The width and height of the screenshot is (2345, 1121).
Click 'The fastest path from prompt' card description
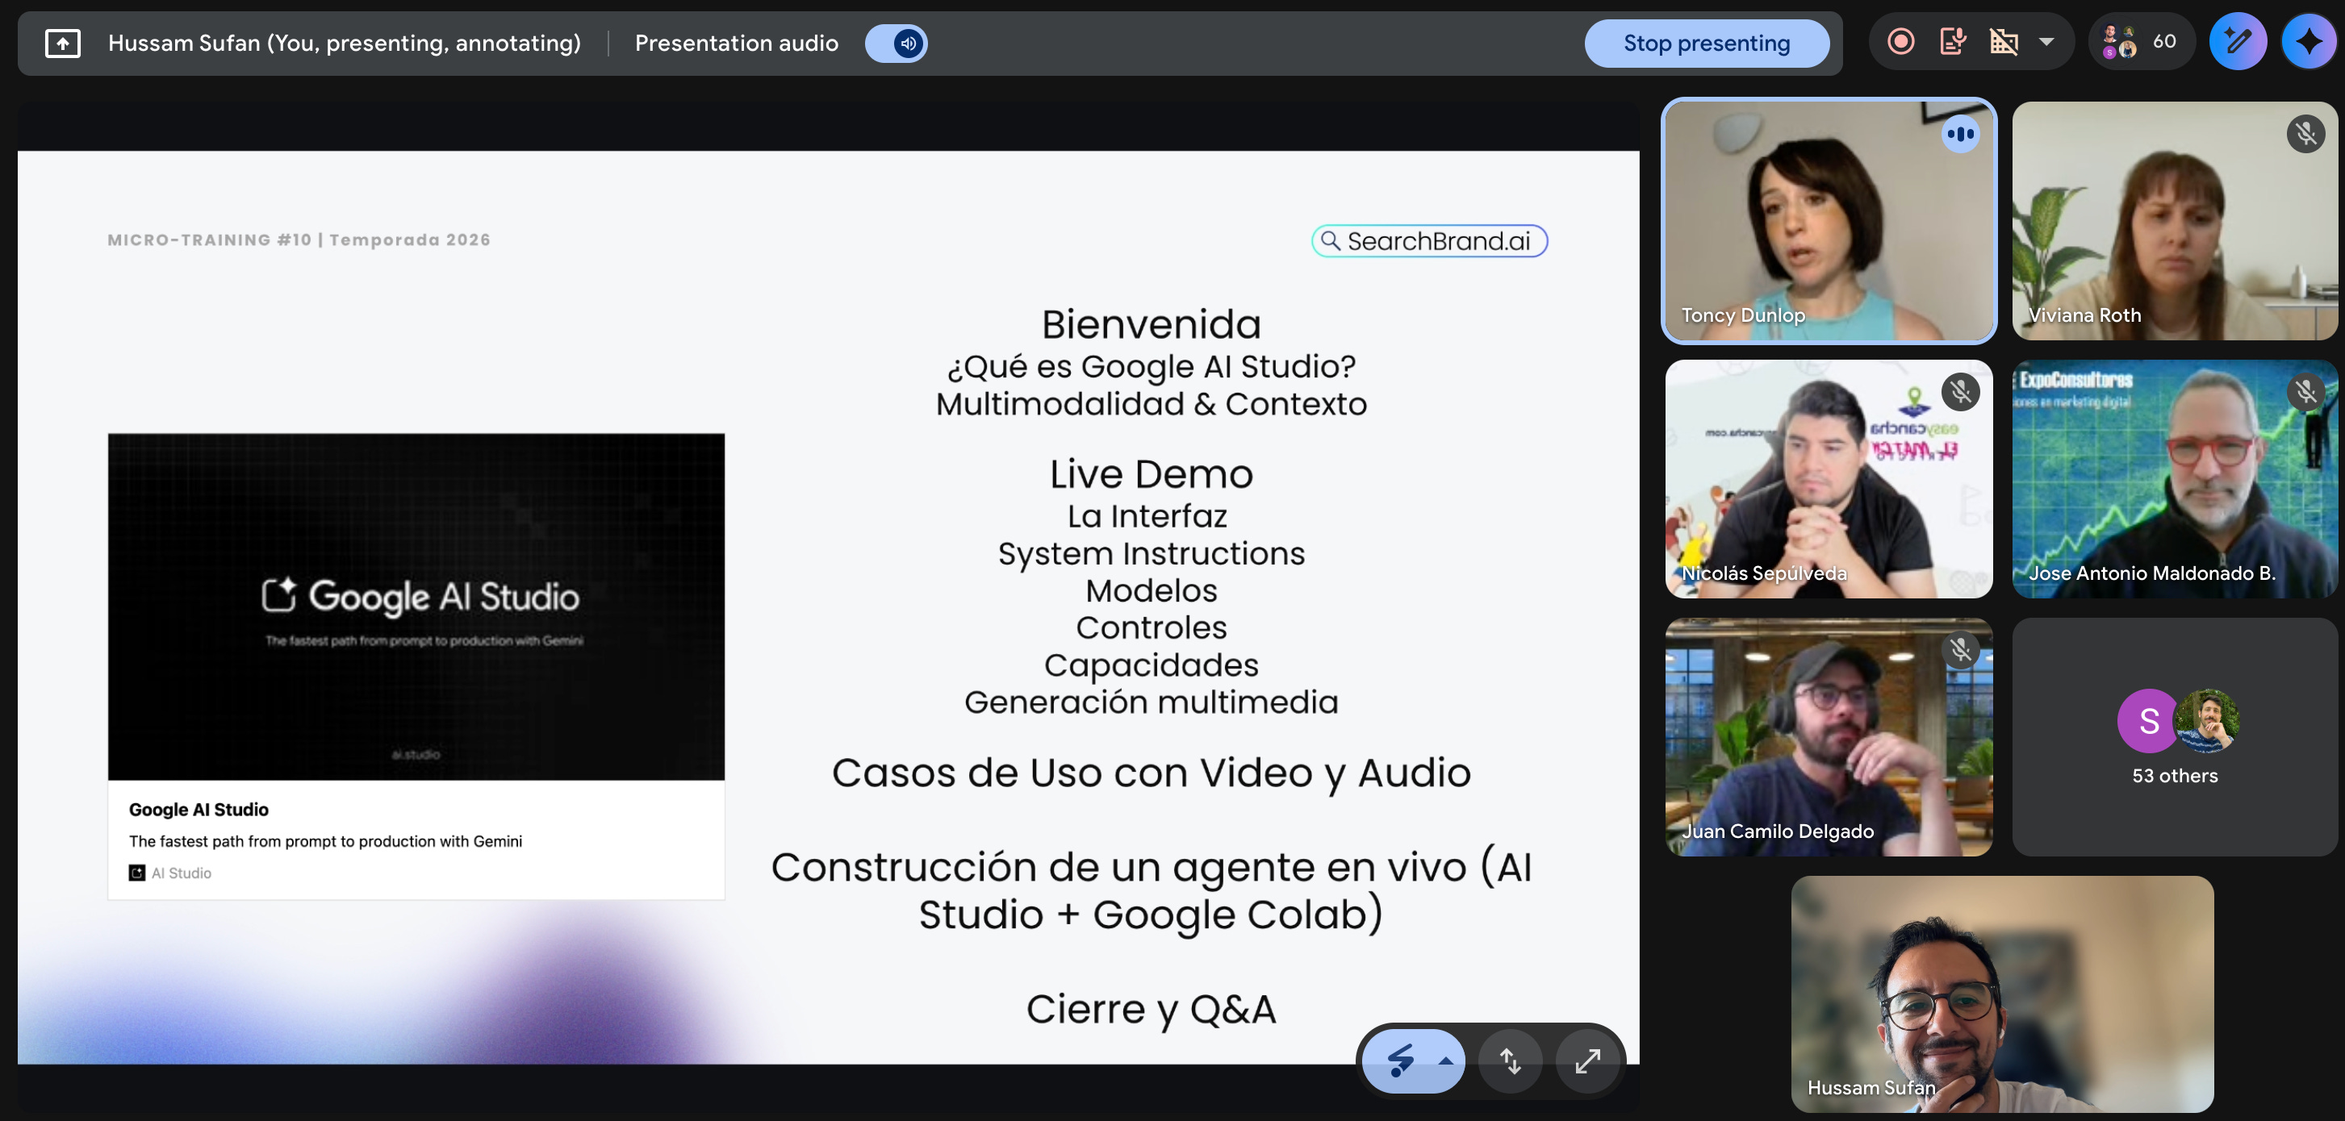pos(325,842)
